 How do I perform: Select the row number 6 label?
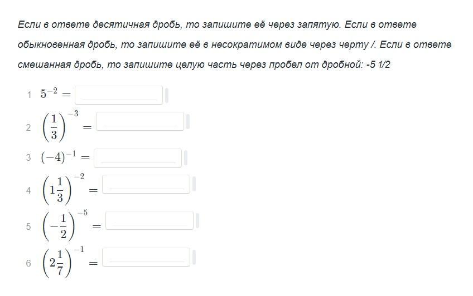28,263
